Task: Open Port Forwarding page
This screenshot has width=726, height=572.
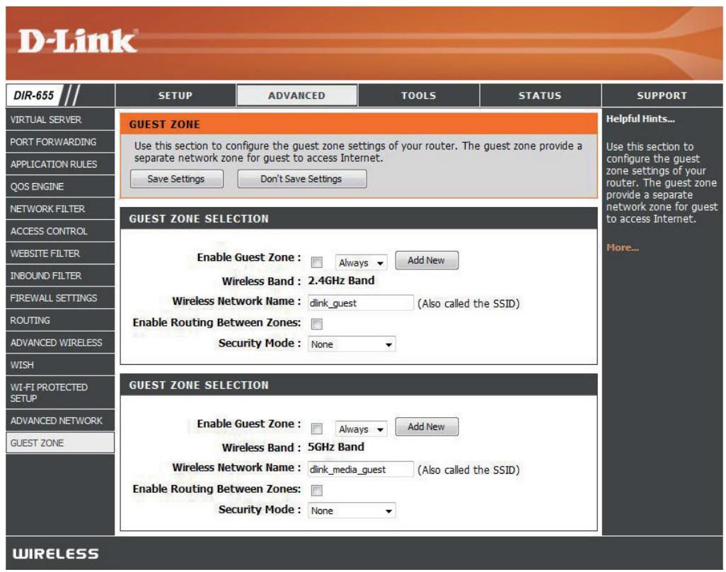Action: tap(59, 141)
